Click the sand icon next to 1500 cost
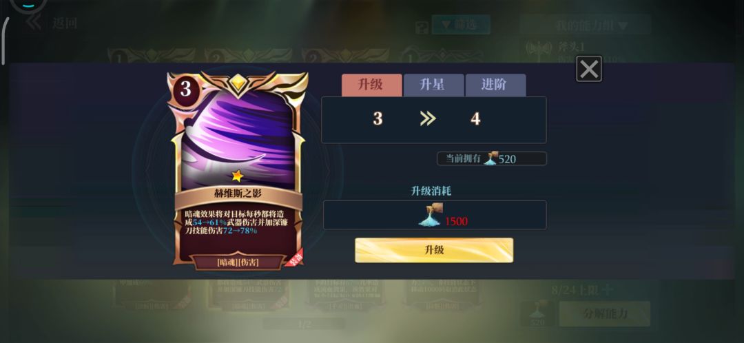Image resolution: width=744 pixels, height=343 pixels. click(x=431, y=215)
